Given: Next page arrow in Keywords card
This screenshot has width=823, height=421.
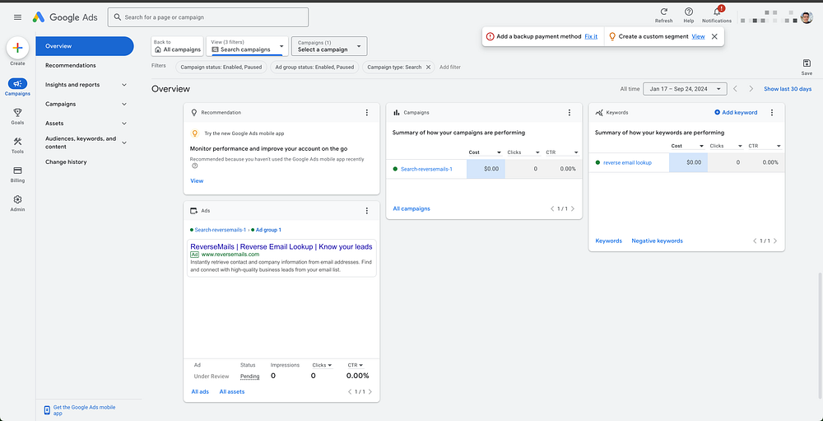Looking at the screenshot, I should coord(775,241).
